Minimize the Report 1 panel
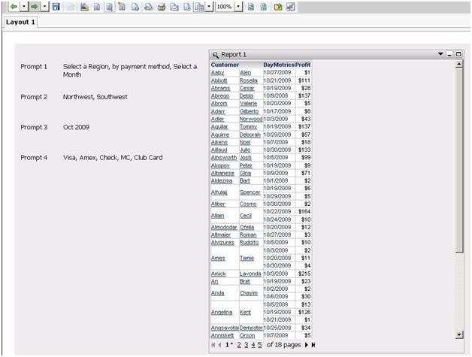Viewport: 472px width, 357px height. click(449, 55)
